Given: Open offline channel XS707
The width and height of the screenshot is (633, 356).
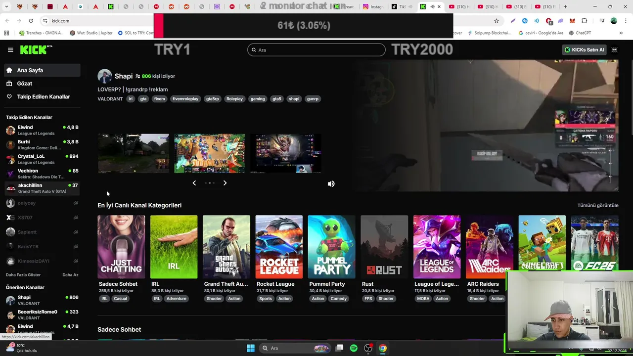Looking at the screenshot, I should point(42,218).
